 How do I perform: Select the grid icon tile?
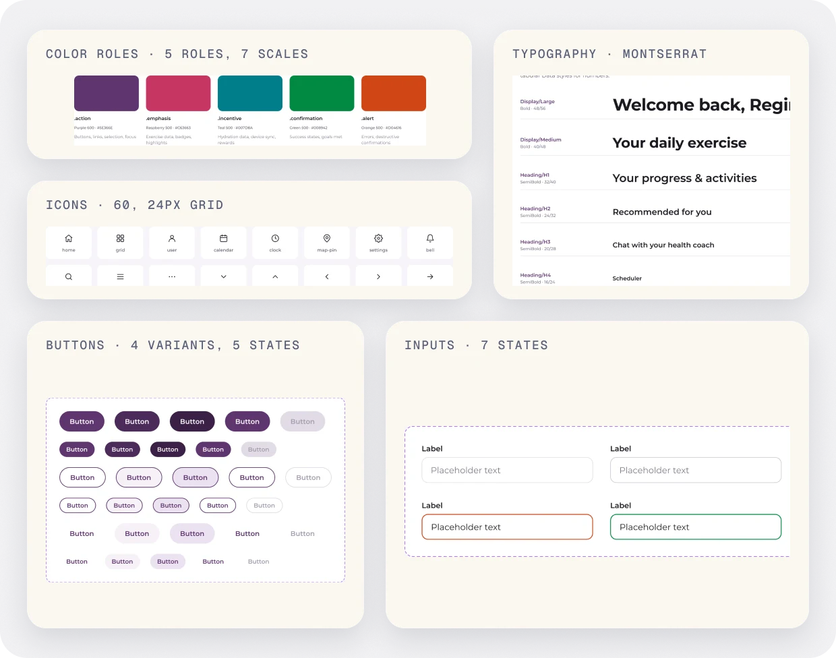120,243
